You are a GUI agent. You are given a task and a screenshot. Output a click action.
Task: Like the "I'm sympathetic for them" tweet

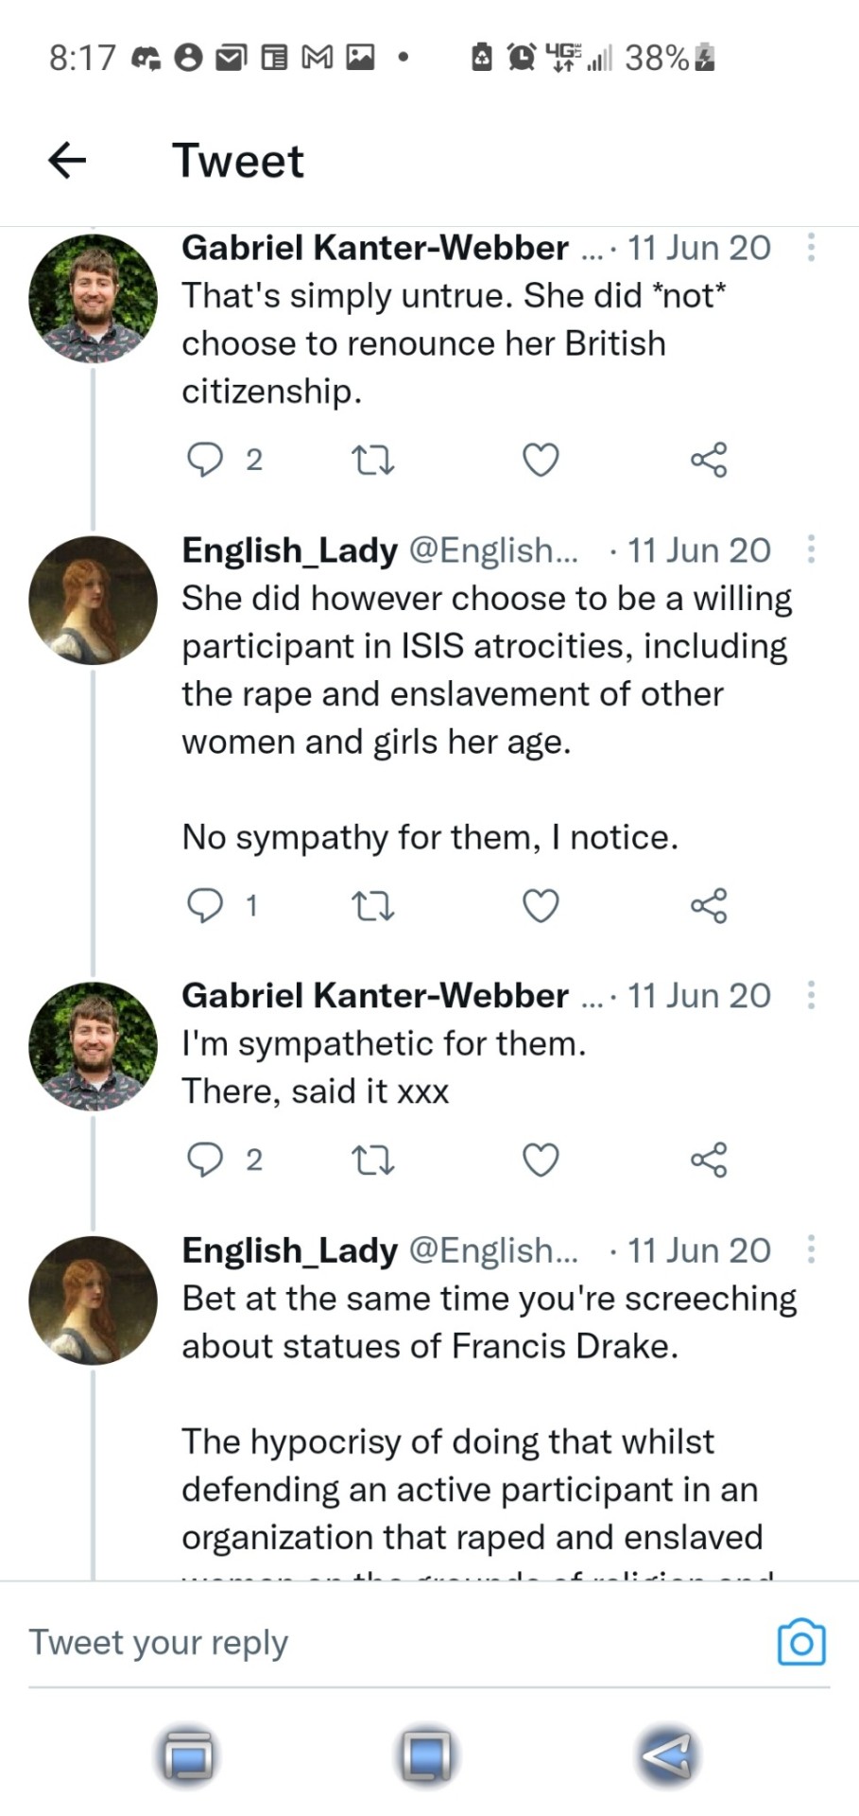(x=541, y=1160)
